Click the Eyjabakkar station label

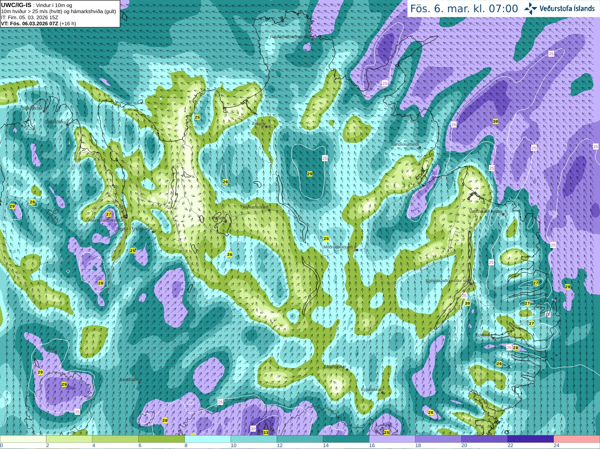(x=371, y=389)
